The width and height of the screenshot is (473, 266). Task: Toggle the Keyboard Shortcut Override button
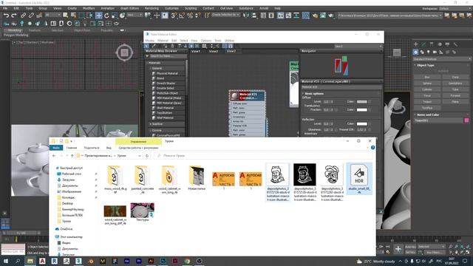point(164,16)
